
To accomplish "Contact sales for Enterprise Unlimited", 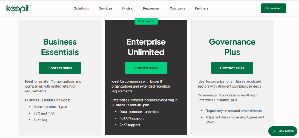I will pos(146,68).
